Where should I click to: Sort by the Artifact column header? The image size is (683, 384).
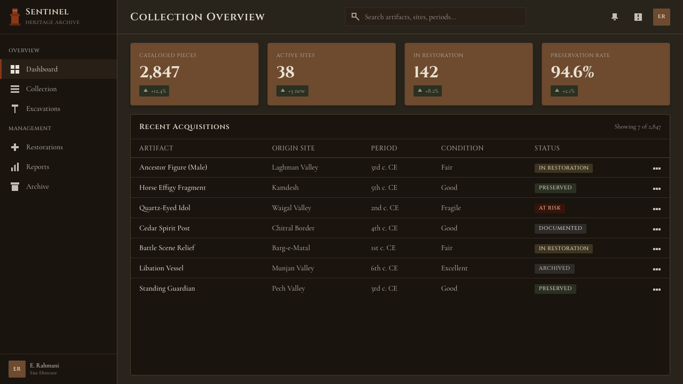coord(156,148)
